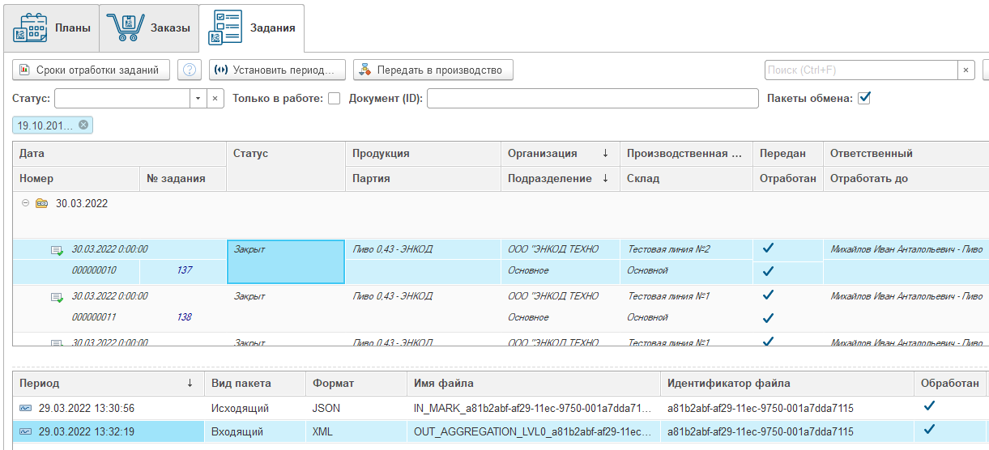Click the task icon of row 000000010
The width and height of the screenshot is (989, 450).
click(57, 250)
